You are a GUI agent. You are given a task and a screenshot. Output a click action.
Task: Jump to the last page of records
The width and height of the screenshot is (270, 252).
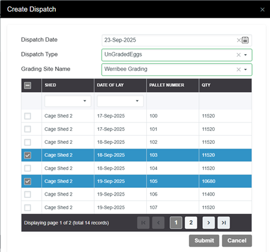224,223
